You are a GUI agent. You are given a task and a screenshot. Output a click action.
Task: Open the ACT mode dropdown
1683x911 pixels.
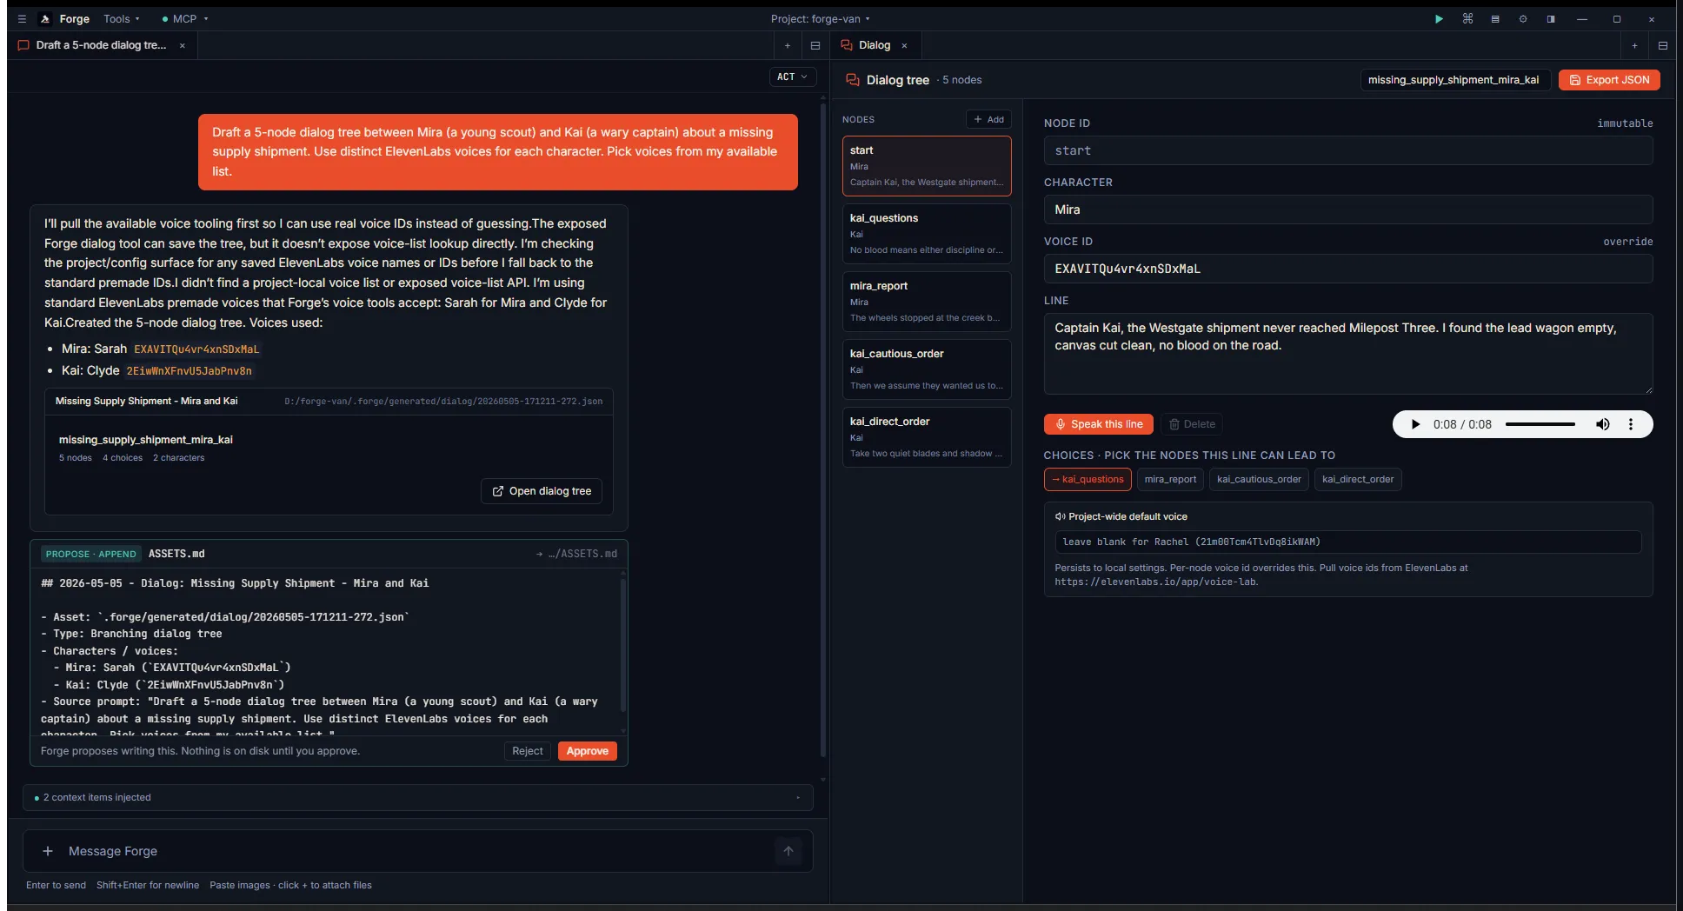[x=792, y=76]
